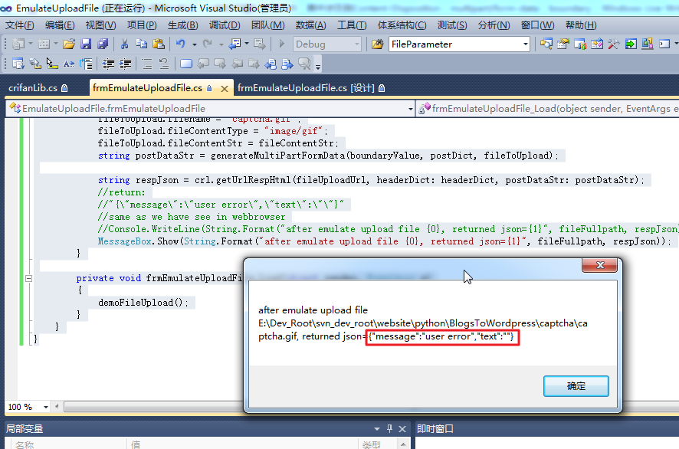Pin the 局部变量 panel with auto-hide
The height and width of the screenshot is (449, 679).
click(x=389, y=428)
